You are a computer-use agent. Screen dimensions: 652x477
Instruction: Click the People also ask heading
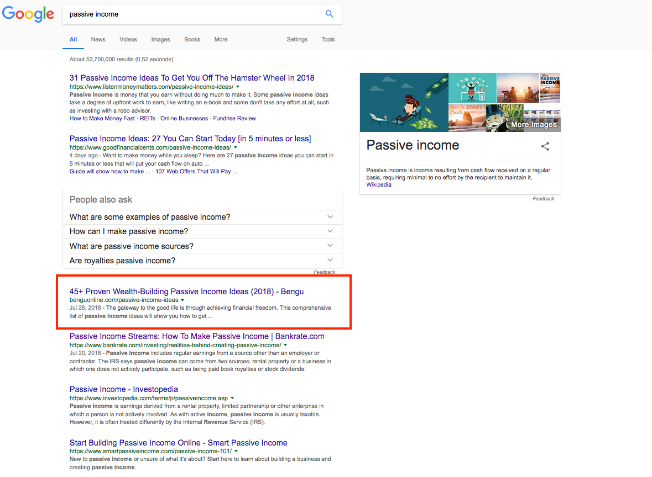click(x=101, y=200)
